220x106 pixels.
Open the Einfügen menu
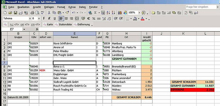49,7
